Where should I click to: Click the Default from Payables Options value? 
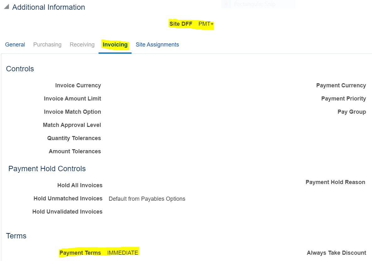tap(147, 199)
